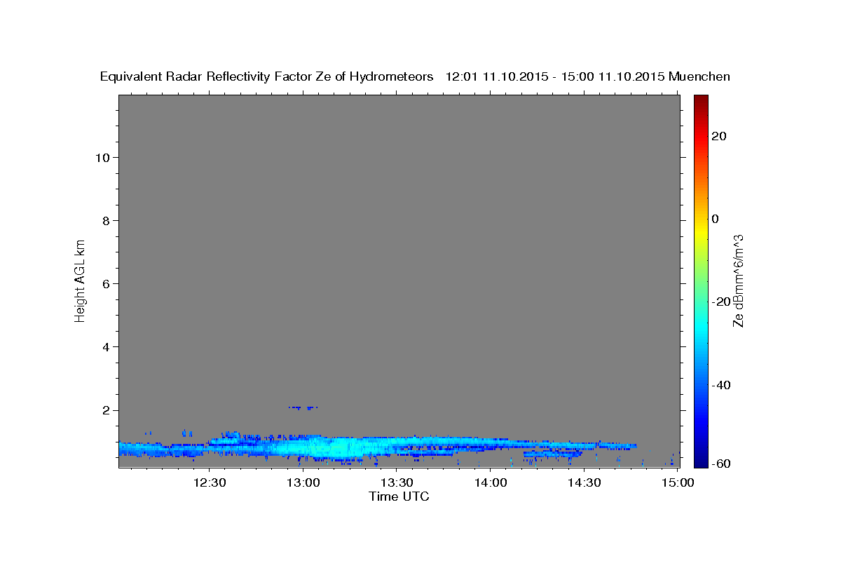Click the 'Height AGL km' axis label
Image resolution: width=841 pixels, height=561 pixels.
[x=81, y=280]
